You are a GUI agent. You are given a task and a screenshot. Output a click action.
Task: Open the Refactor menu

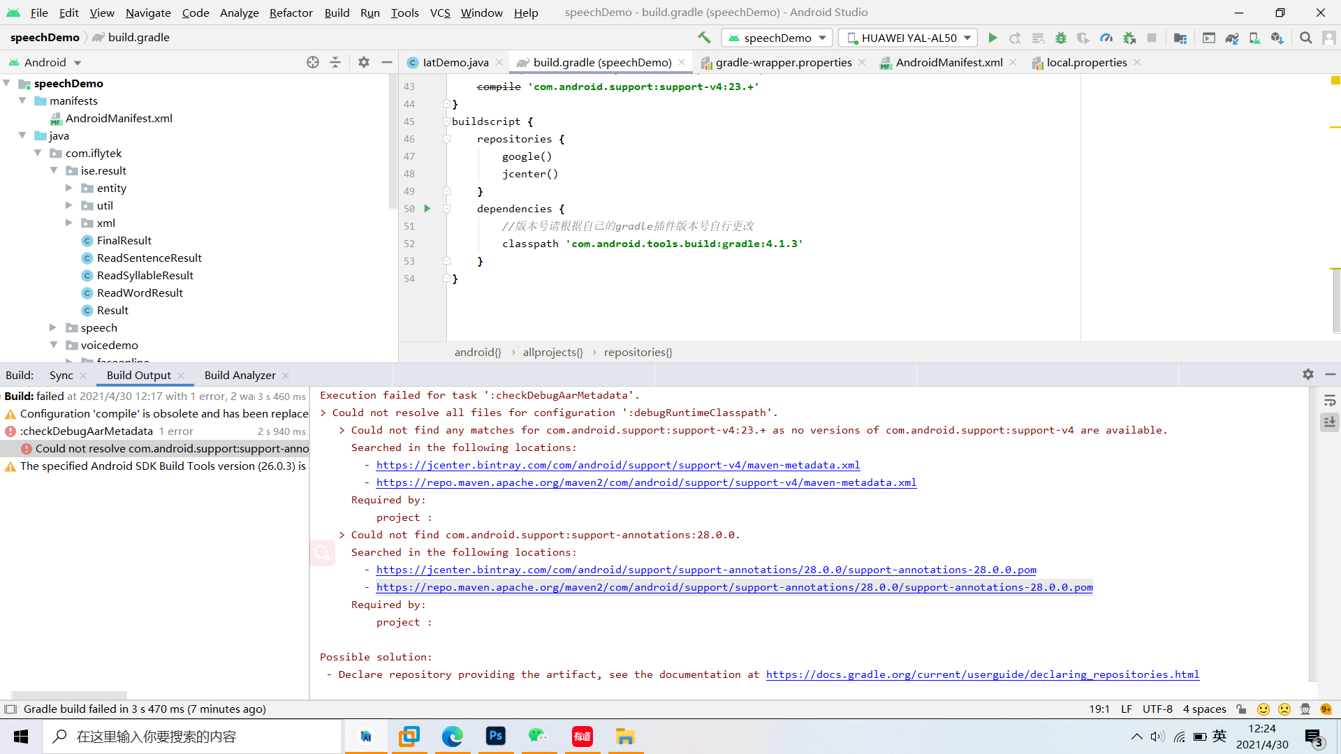click(x=291, y=13)
